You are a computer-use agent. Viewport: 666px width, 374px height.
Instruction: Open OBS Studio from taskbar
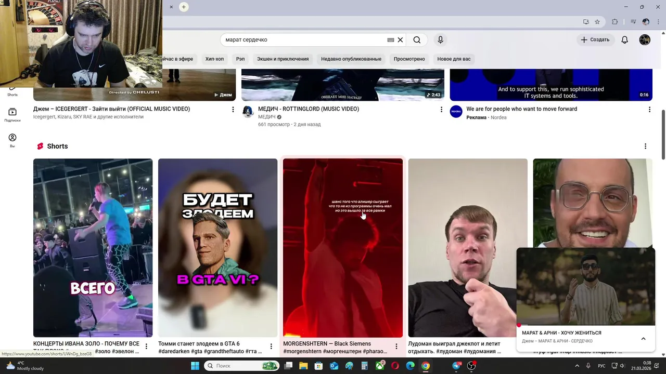(x=471, y=366)
